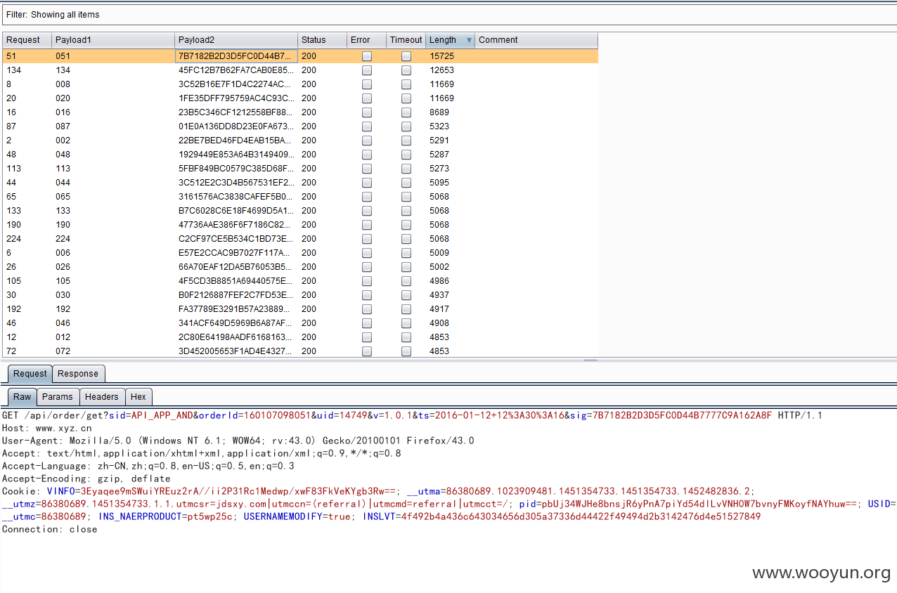
Task: Tick Error checkbox for request 6
Action: [x=367, y=253]
